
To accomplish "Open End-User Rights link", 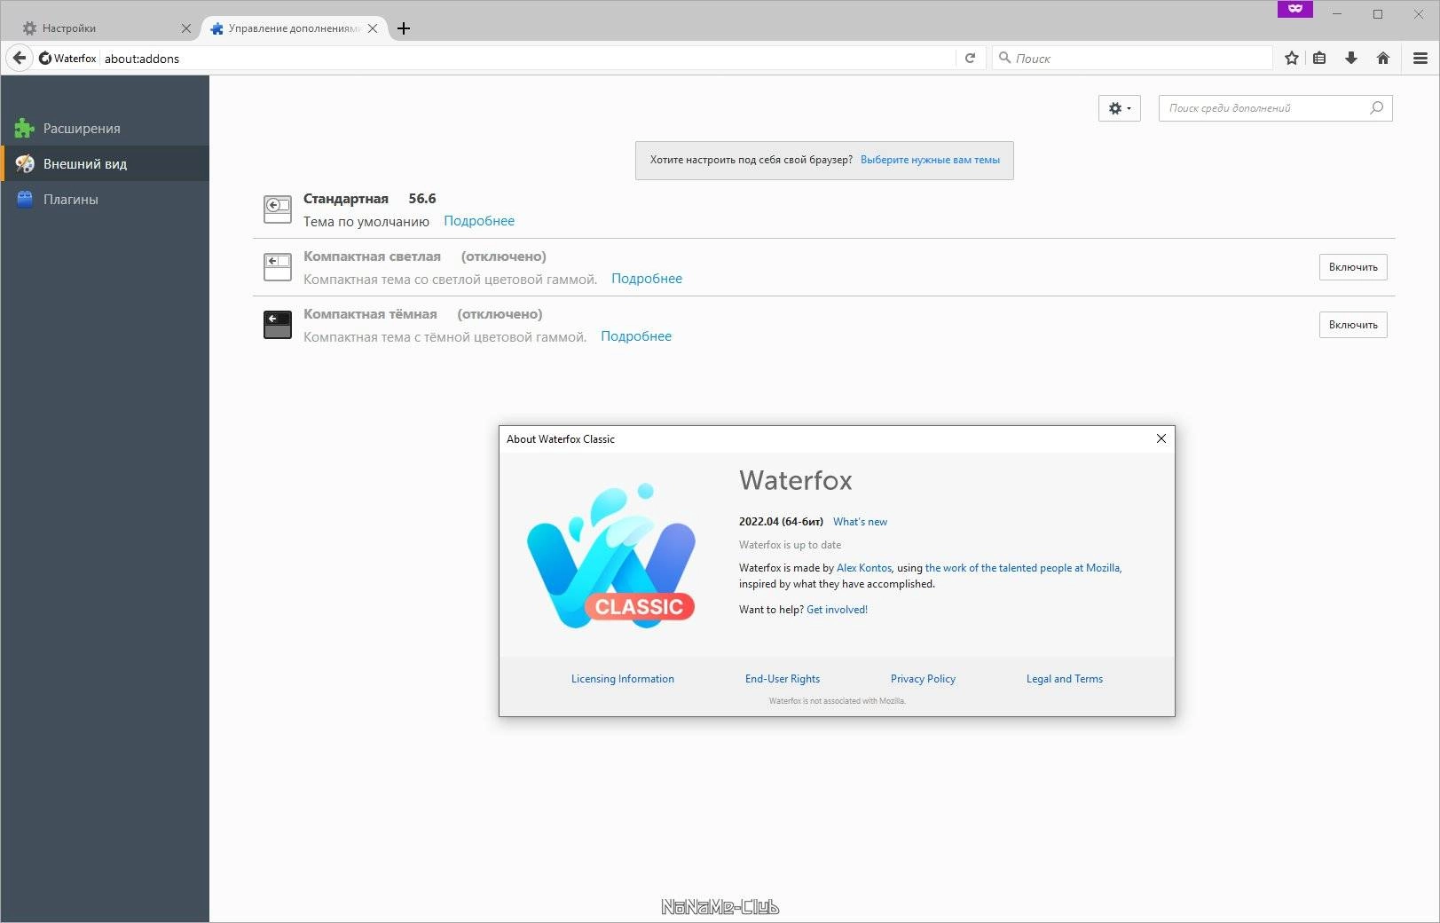I will click(x=783, y=679).
